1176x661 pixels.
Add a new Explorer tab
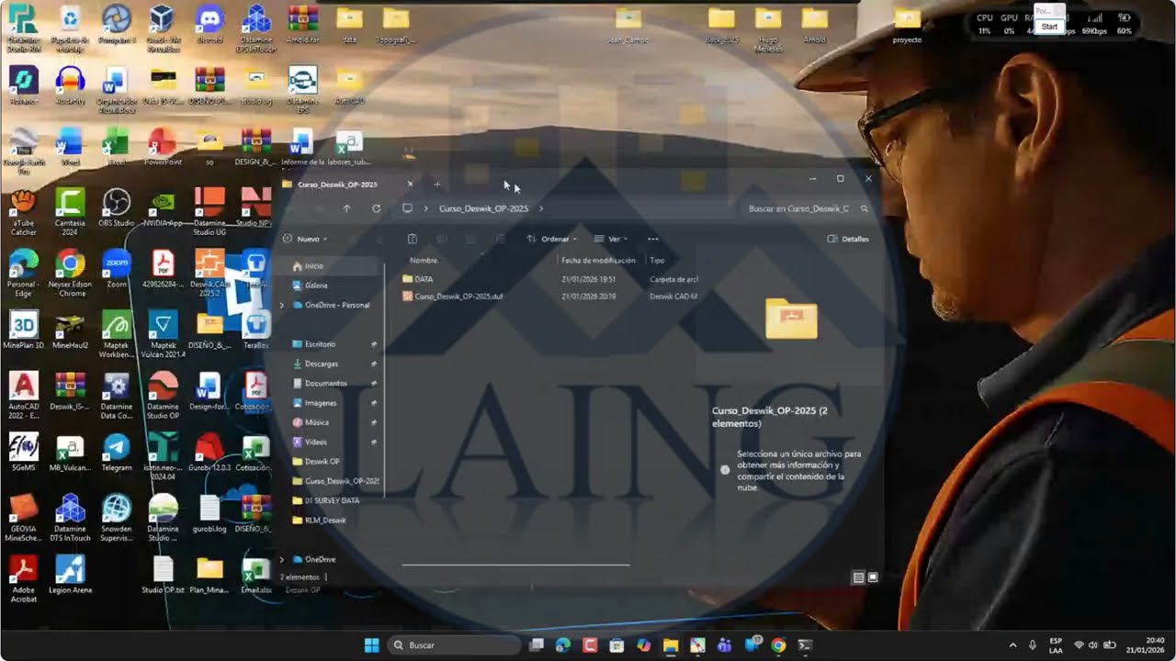point(437,184)
